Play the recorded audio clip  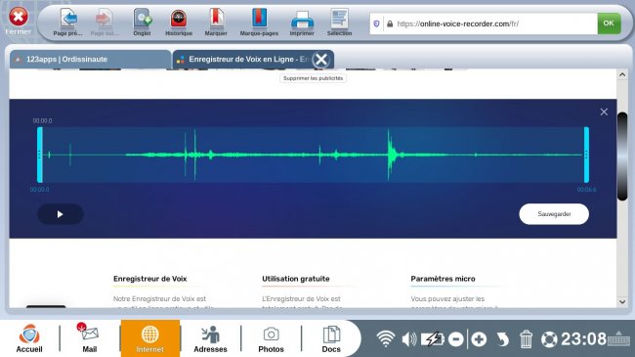click(x=61, y=214)
